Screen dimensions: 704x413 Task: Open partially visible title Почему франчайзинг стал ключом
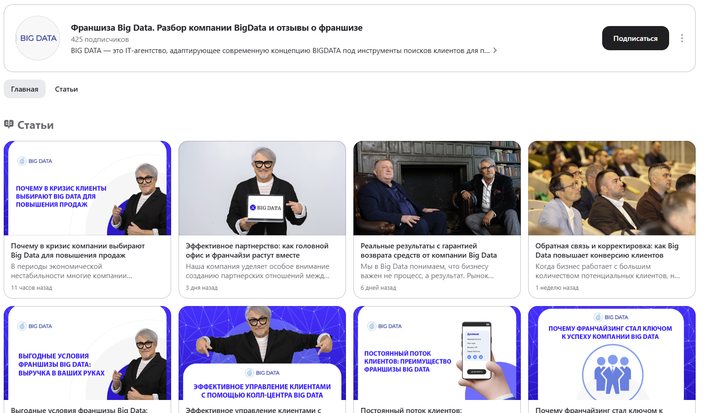[x=599, y=410]
